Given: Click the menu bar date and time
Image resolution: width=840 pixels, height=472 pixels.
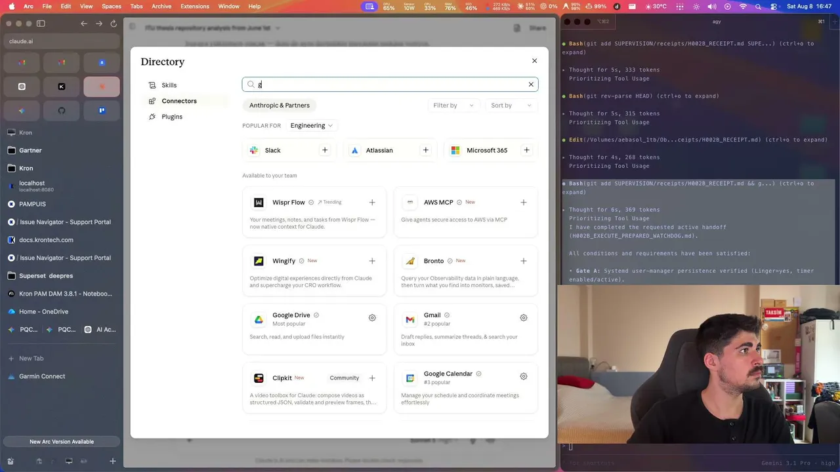Looking at the screenshot, I should 809,7.
